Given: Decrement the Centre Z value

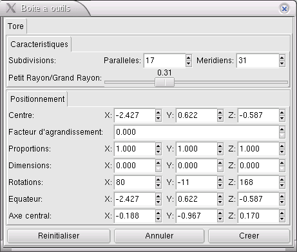Looking at the screenshot, I should [x=282, y=119].
